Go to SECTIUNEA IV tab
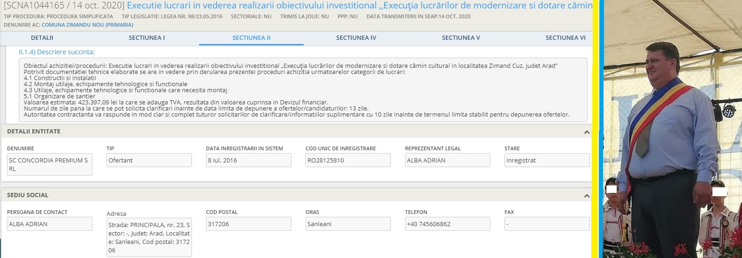The image size is (742, 258). tap(356, 38)
